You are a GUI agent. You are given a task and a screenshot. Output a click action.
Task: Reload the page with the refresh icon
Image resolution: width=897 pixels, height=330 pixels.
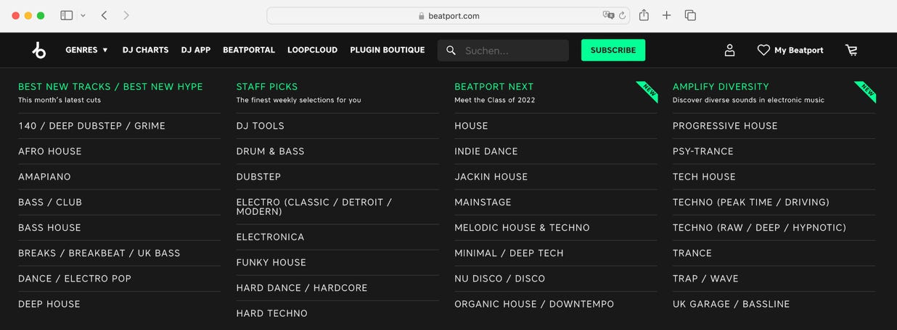coord(622,15)
